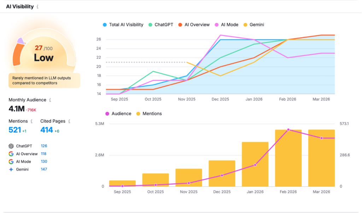Screen dimensions: 362x213
Task: Toggle the Mentions legend in bar chart
Action: tap(149, 114)
